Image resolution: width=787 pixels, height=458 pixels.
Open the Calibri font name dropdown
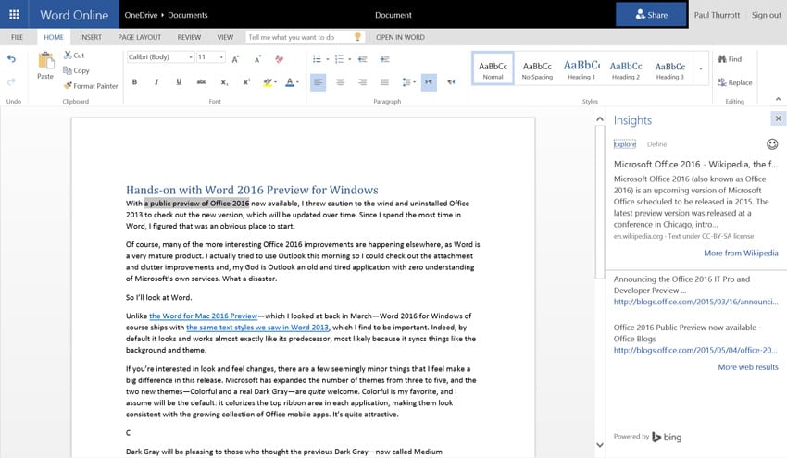(x=190, y=57)
